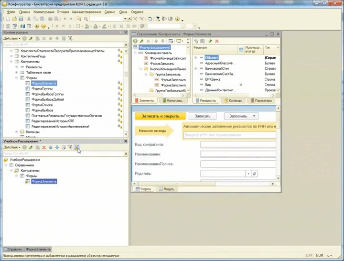Select БИКБанка attribute row
The width and height of the screenshot is (344, 261).
coord(213,79)
